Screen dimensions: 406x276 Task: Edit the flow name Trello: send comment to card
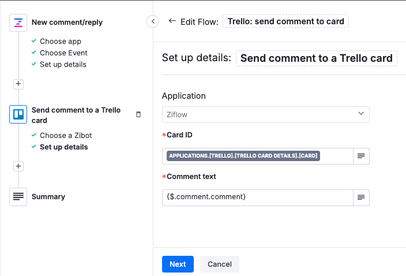pos(285,21)
